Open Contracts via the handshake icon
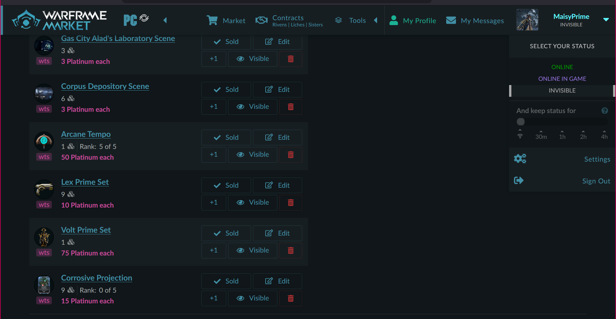This screenshot has width=616, height=319. [261, 20]
